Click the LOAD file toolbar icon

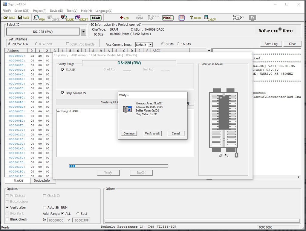9,18
